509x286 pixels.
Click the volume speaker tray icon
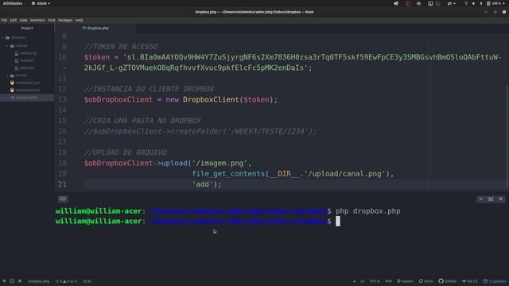tap(474, 3)
